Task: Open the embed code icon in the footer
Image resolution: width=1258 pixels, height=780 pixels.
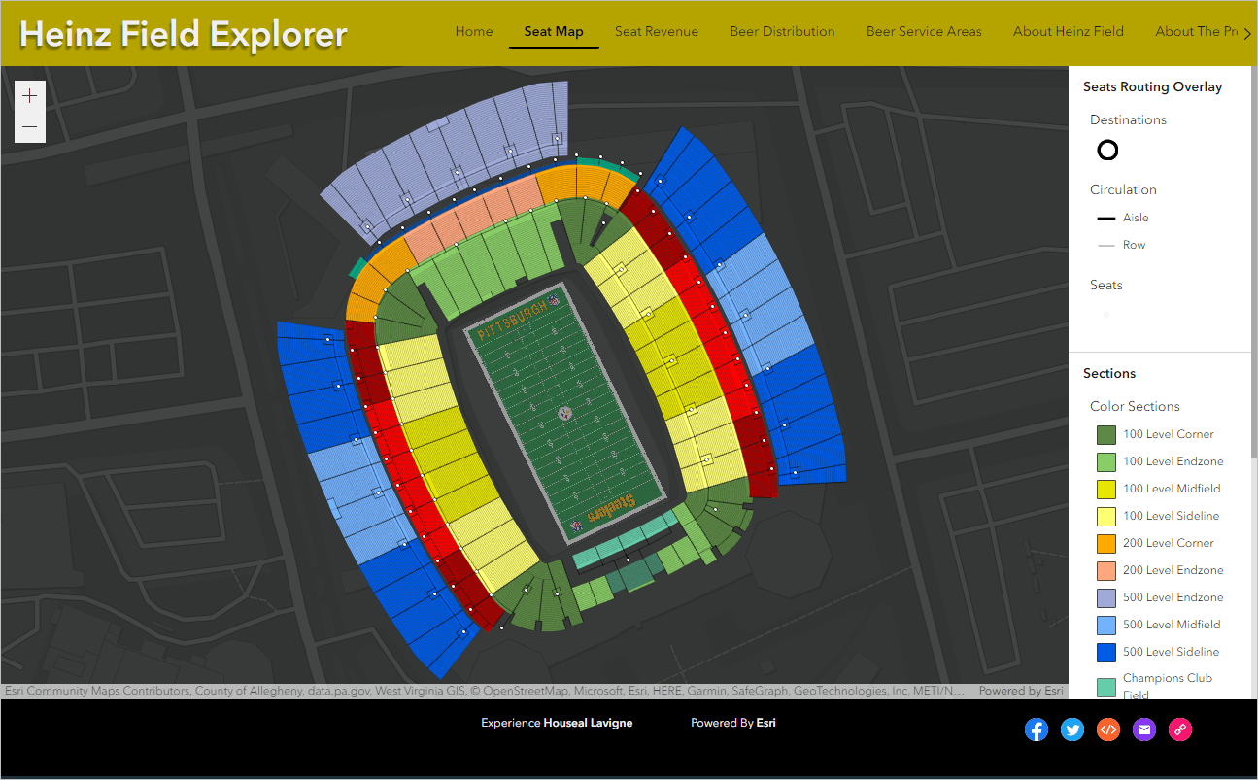Action: click(1108, 729)
